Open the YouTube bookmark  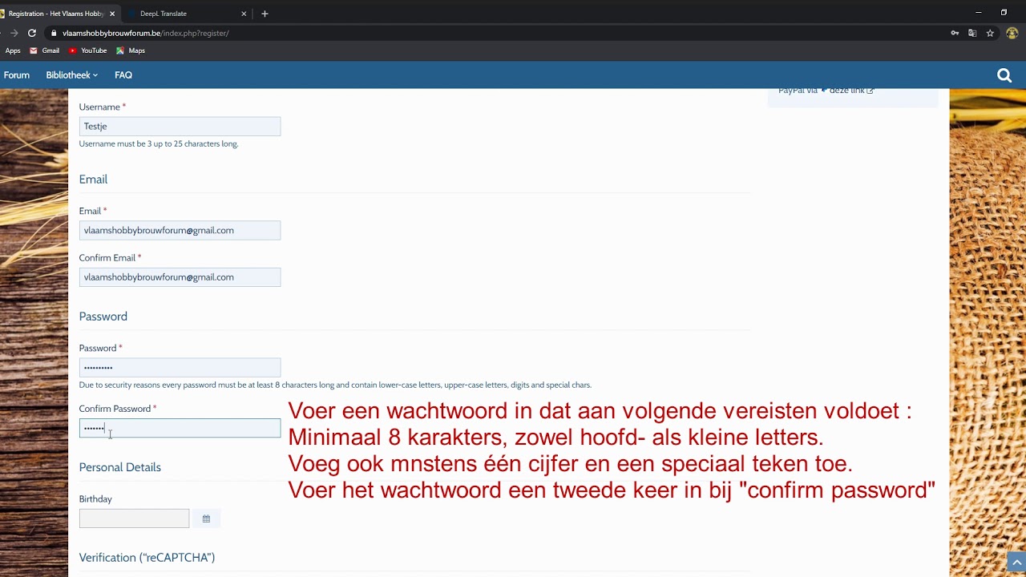(x=87, y=50)
